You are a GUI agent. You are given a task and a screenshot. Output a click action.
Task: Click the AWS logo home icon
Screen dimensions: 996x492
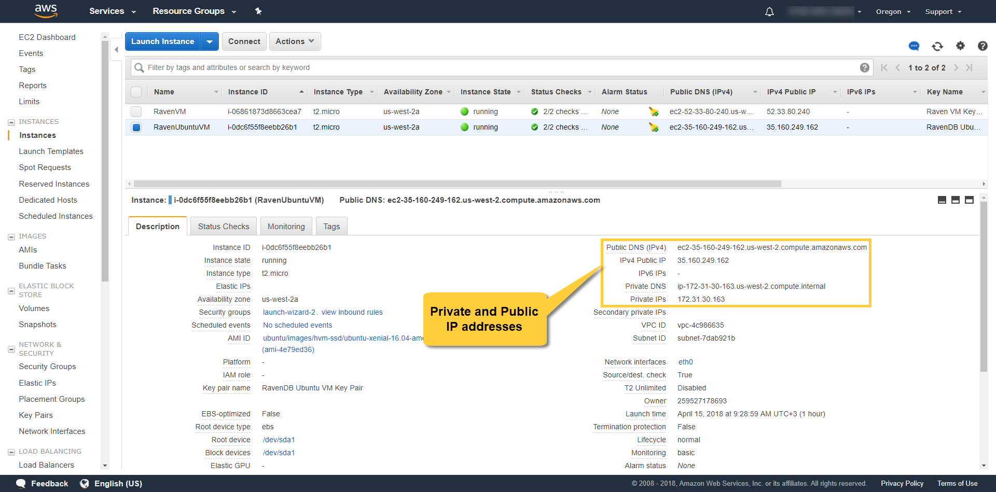pos(46,11)
